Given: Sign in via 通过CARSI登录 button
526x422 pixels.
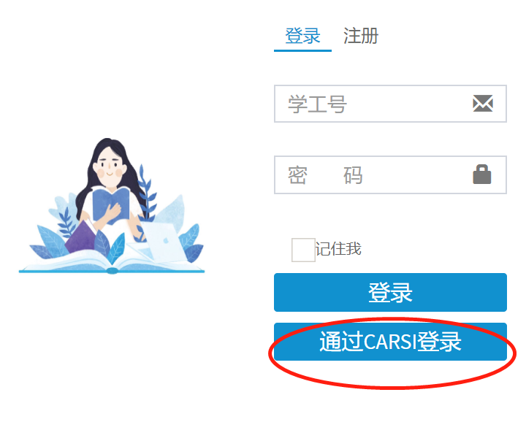Looking at the screenshot, I should pyautogui.click(x=390, y=342).
